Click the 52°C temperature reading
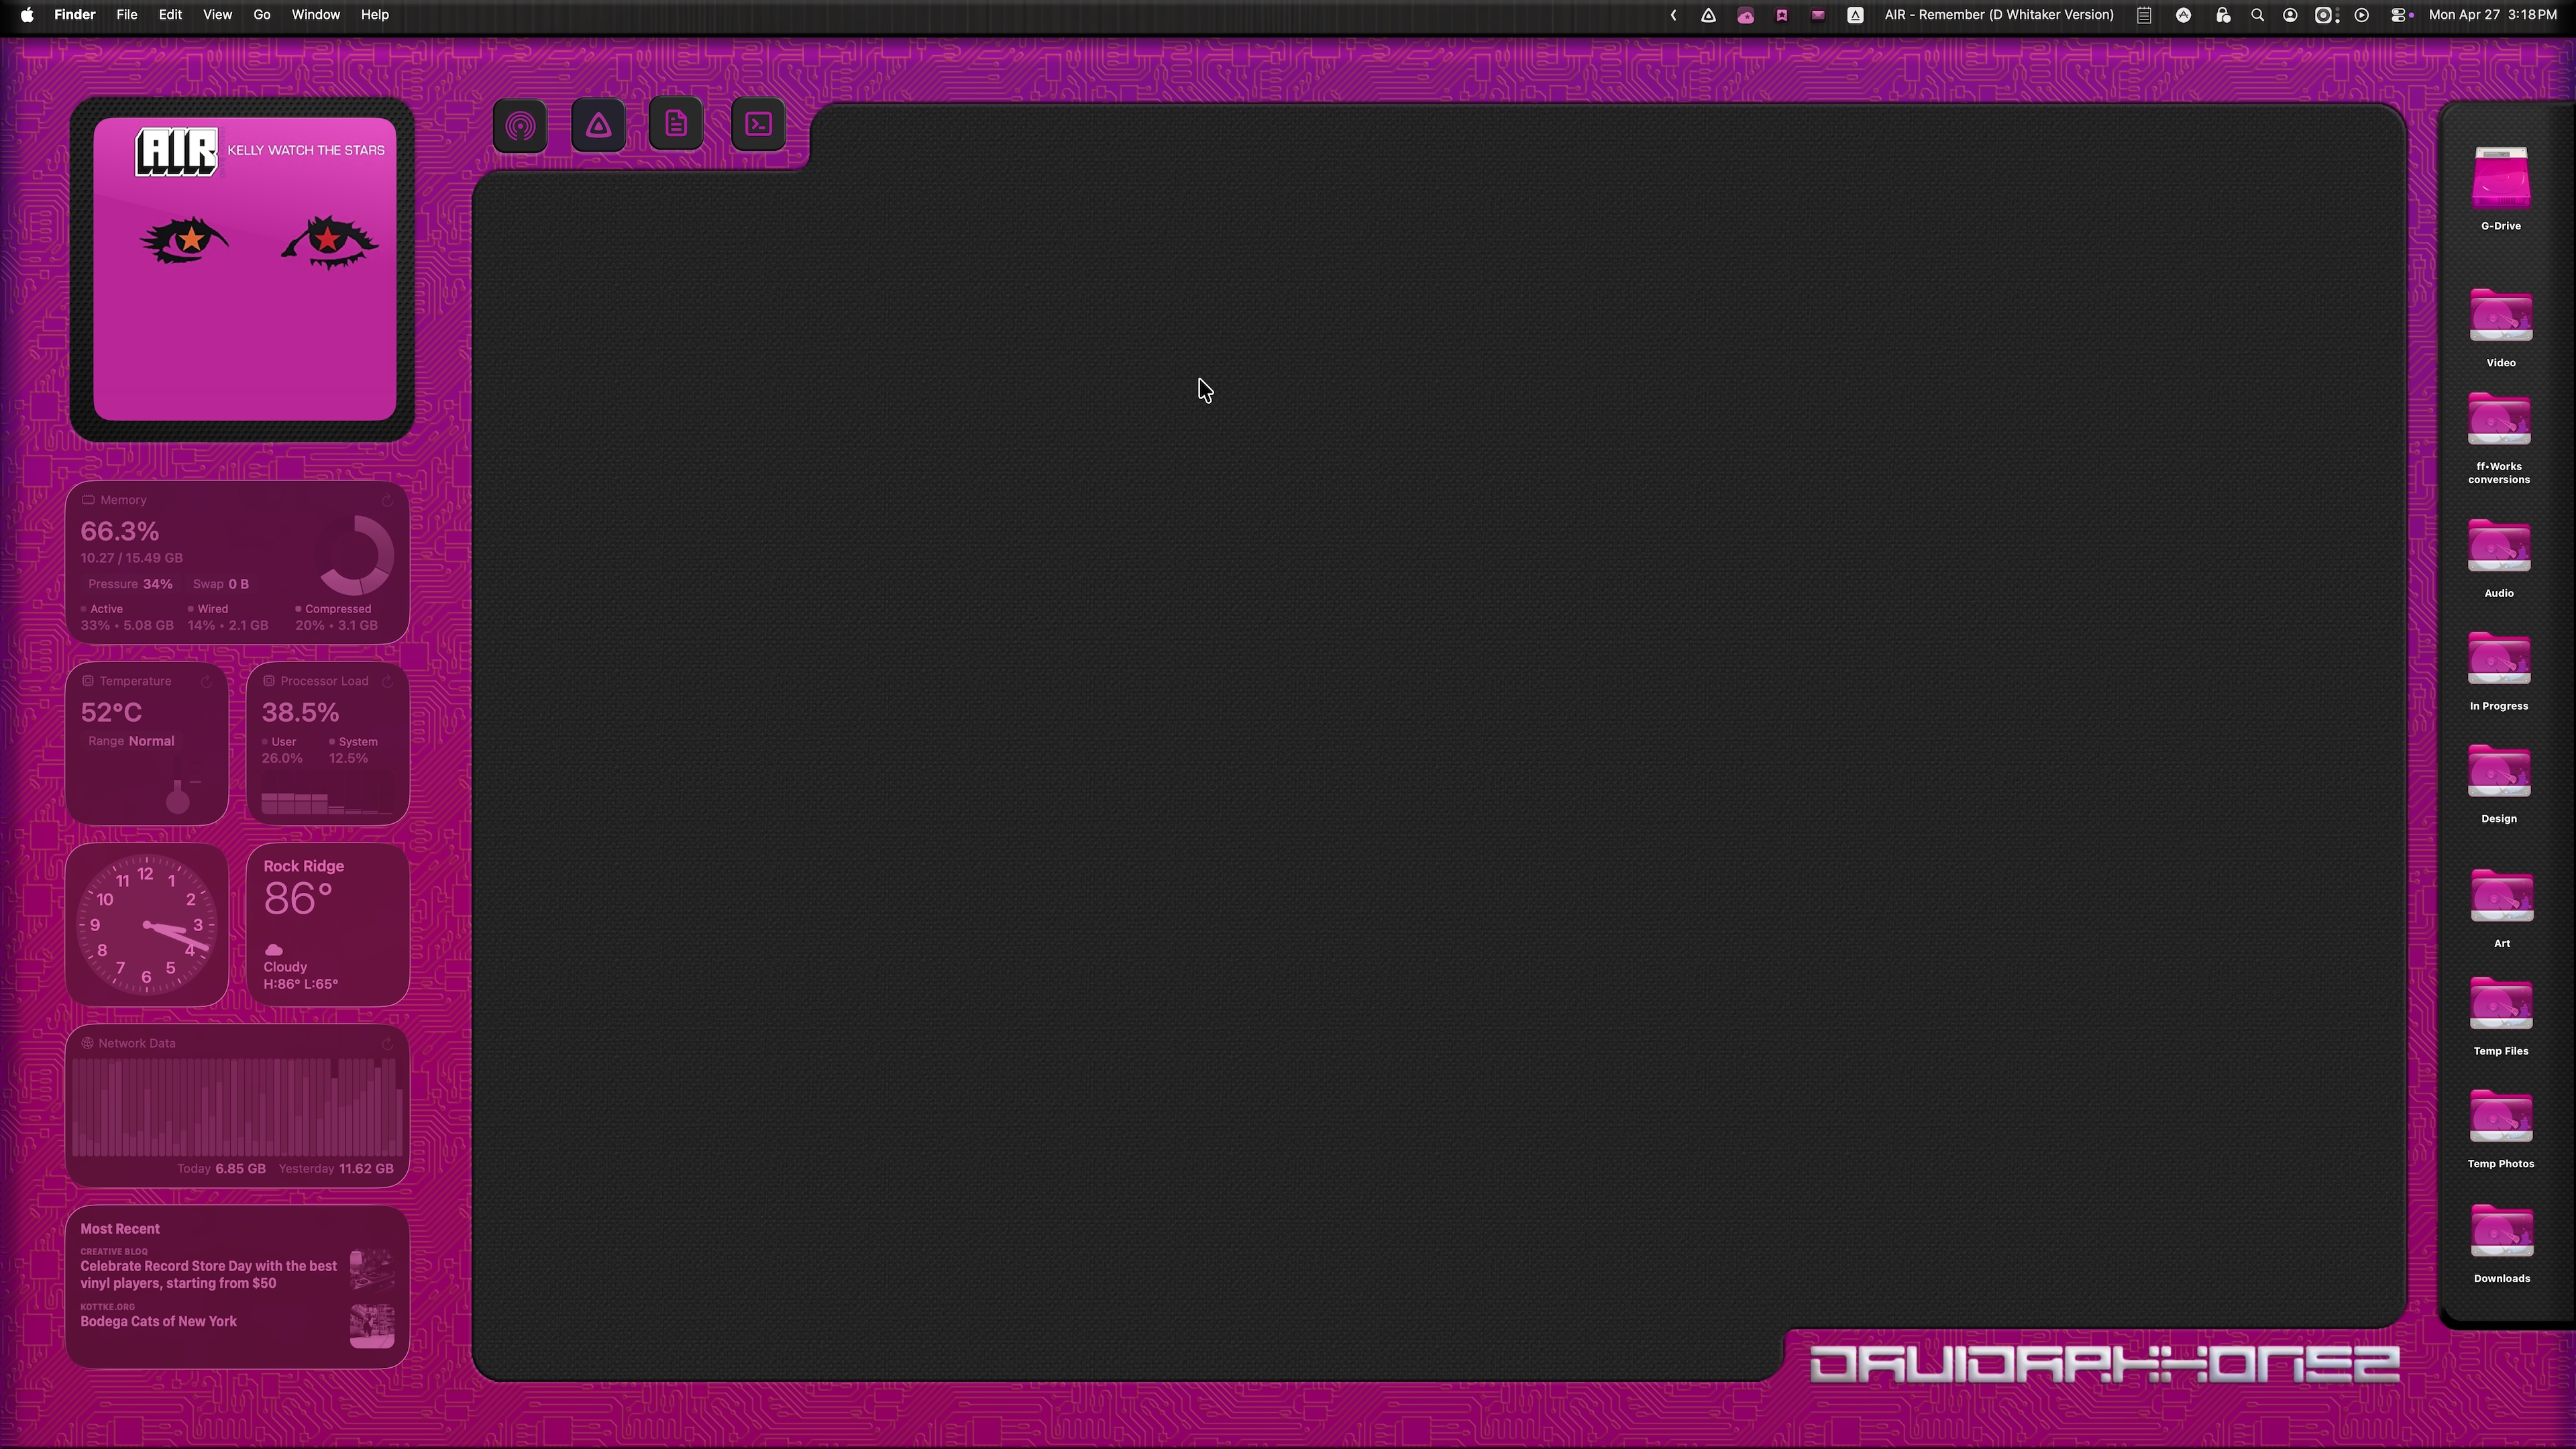 tap(111, 712)
